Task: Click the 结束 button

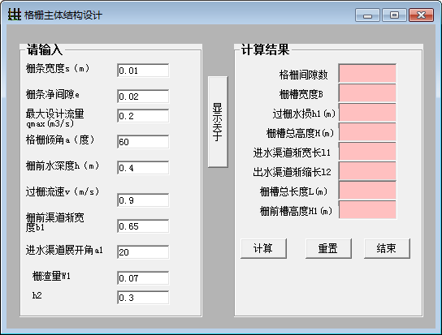Action: pos(387,248)
